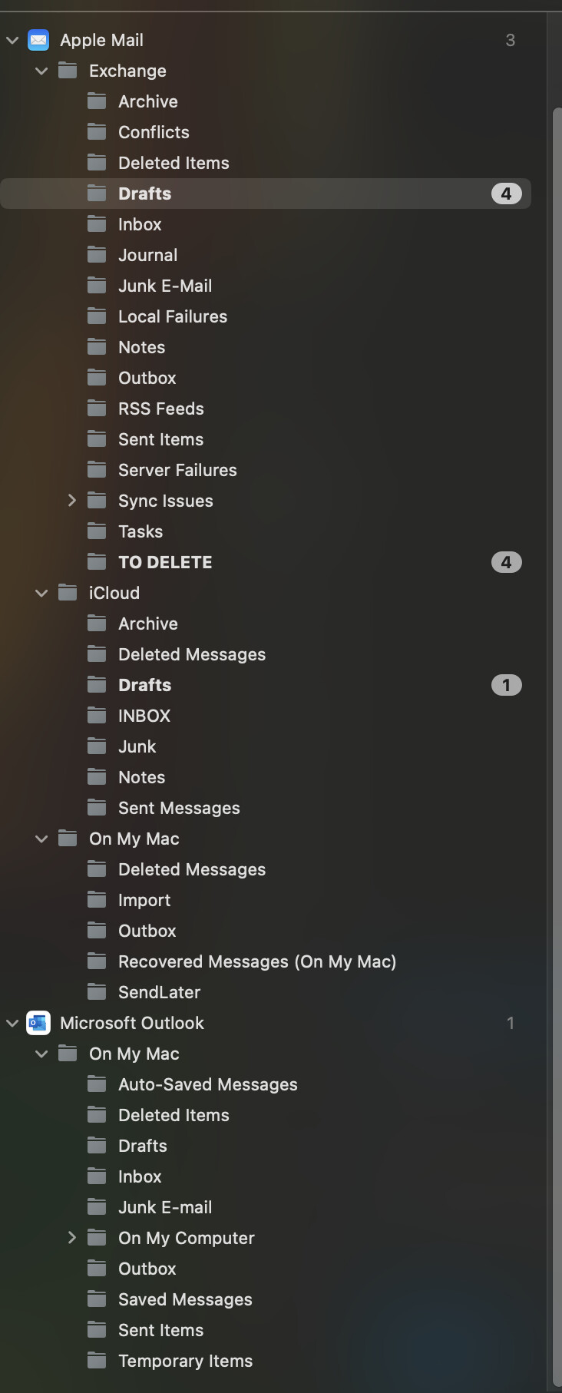Click the folder icon beside RSS Feeds
This screenshot has height=1393, width=562.
tap(97, 409)
